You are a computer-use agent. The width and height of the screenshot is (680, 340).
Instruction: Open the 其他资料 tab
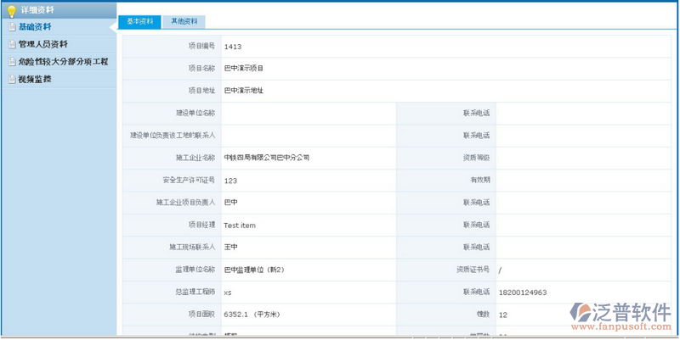click(x=184, y=21)
